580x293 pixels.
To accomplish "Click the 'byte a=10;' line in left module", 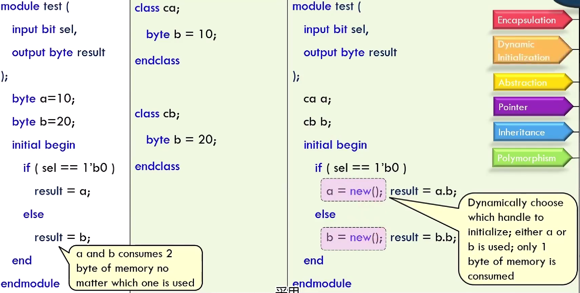I will pyautogui.click(x=43, y=99).
